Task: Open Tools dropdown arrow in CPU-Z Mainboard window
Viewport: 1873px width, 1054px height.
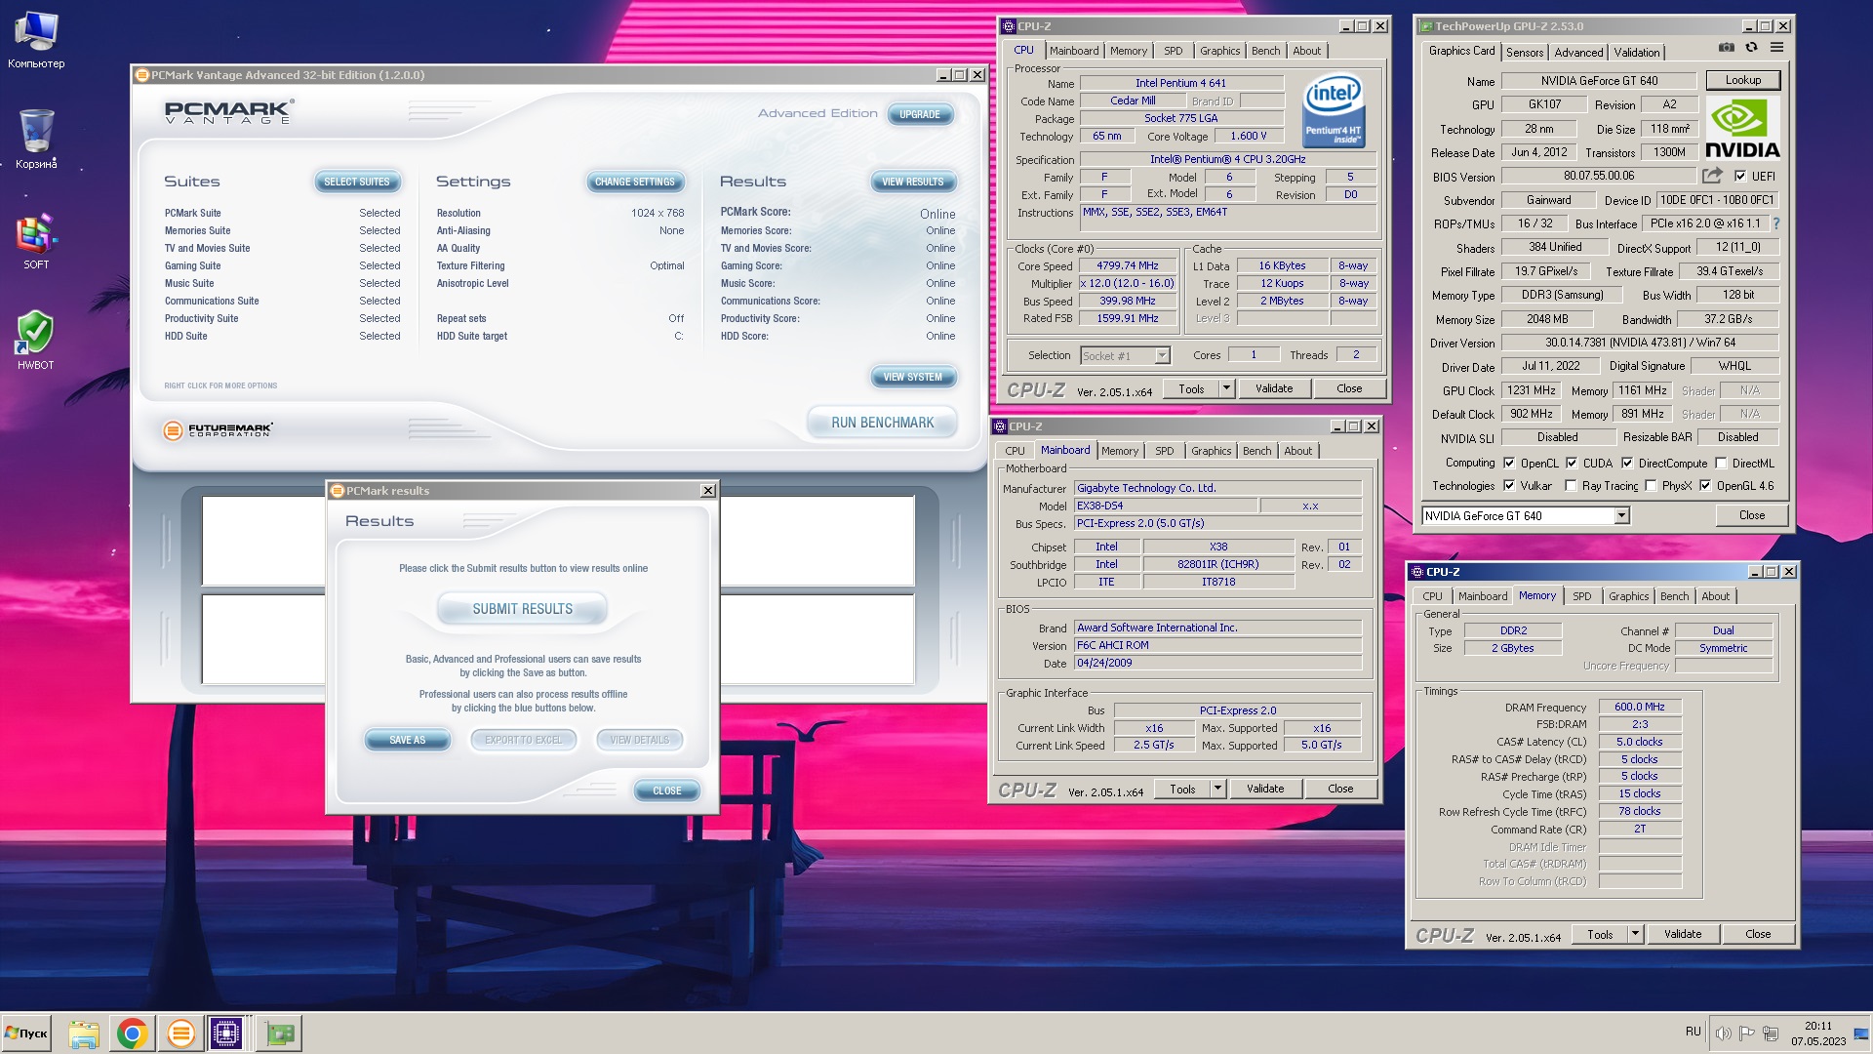Action: (1217, 789)
